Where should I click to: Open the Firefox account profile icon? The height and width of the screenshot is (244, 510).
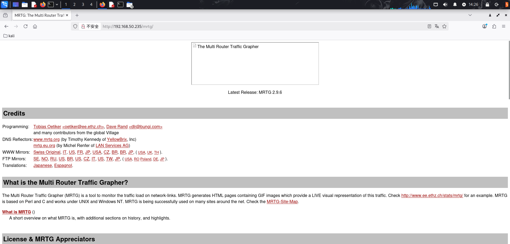pos(484,26)
